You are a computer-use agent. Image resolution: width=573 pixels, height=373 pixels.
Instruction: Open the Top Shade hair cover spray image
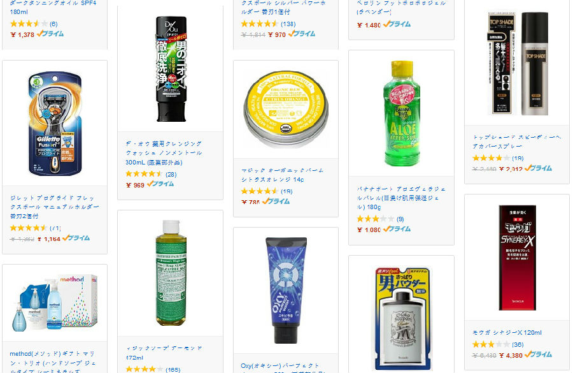(x=518, y=63)
